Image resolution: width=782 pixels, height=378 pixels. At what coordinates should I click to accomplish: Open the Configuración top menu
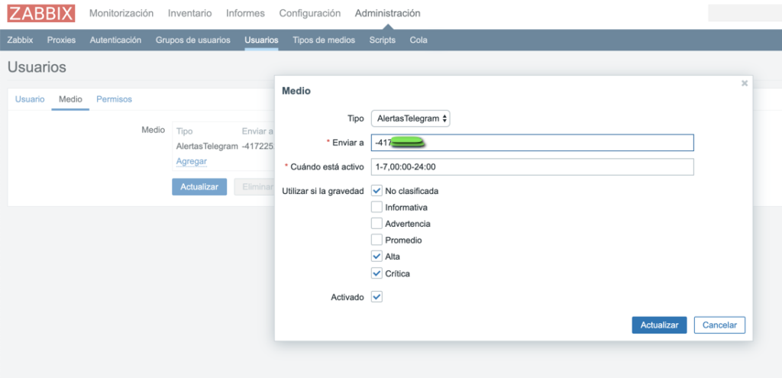point(309,13)
